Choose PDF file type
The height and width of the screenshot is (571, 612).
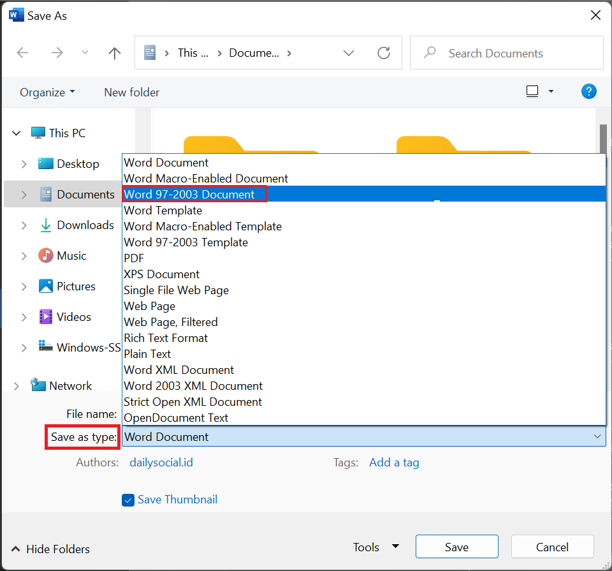364,258
